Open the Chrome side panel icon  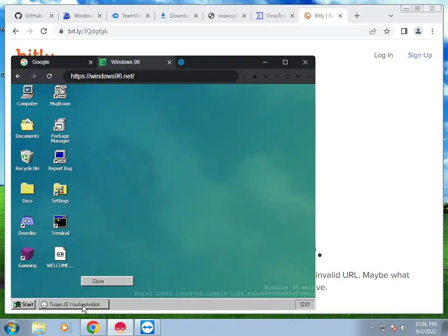point(404,31)
